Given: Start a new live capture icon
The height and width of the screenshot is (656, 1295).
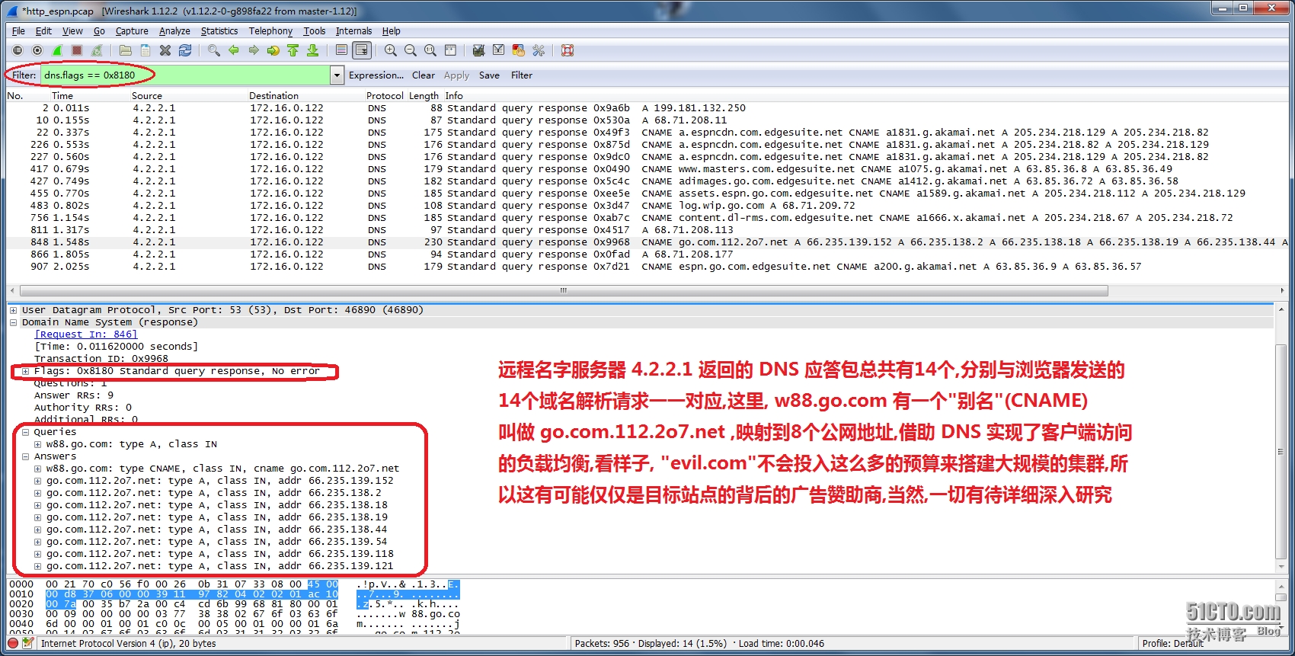Looking at the screenshot, I should click(x=57, y=50).
